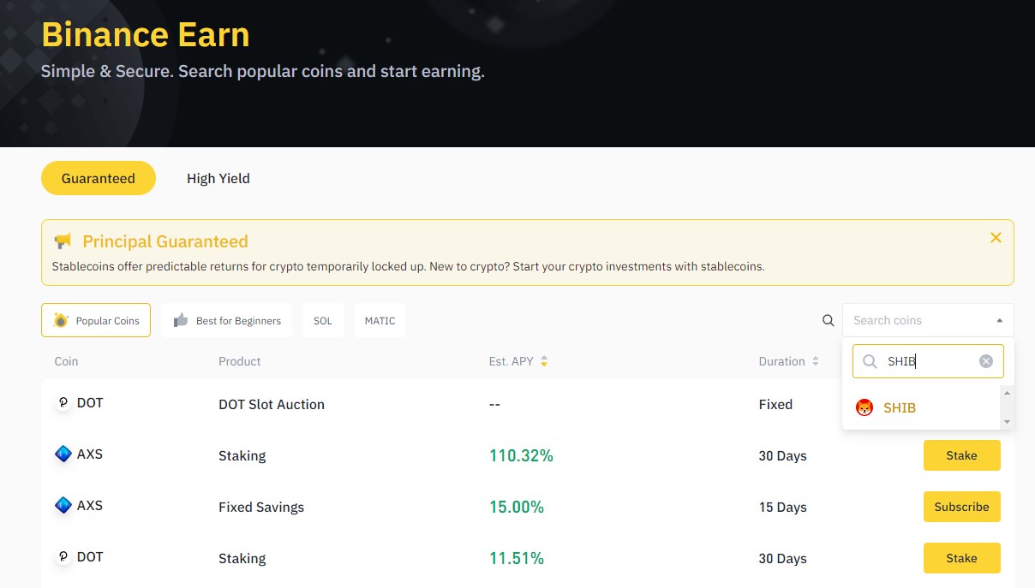Click the DOT logo in Slot Auction row
The height and width of the screenshot is (588, 1035).
pyautogui.click(x=63, y=403)
